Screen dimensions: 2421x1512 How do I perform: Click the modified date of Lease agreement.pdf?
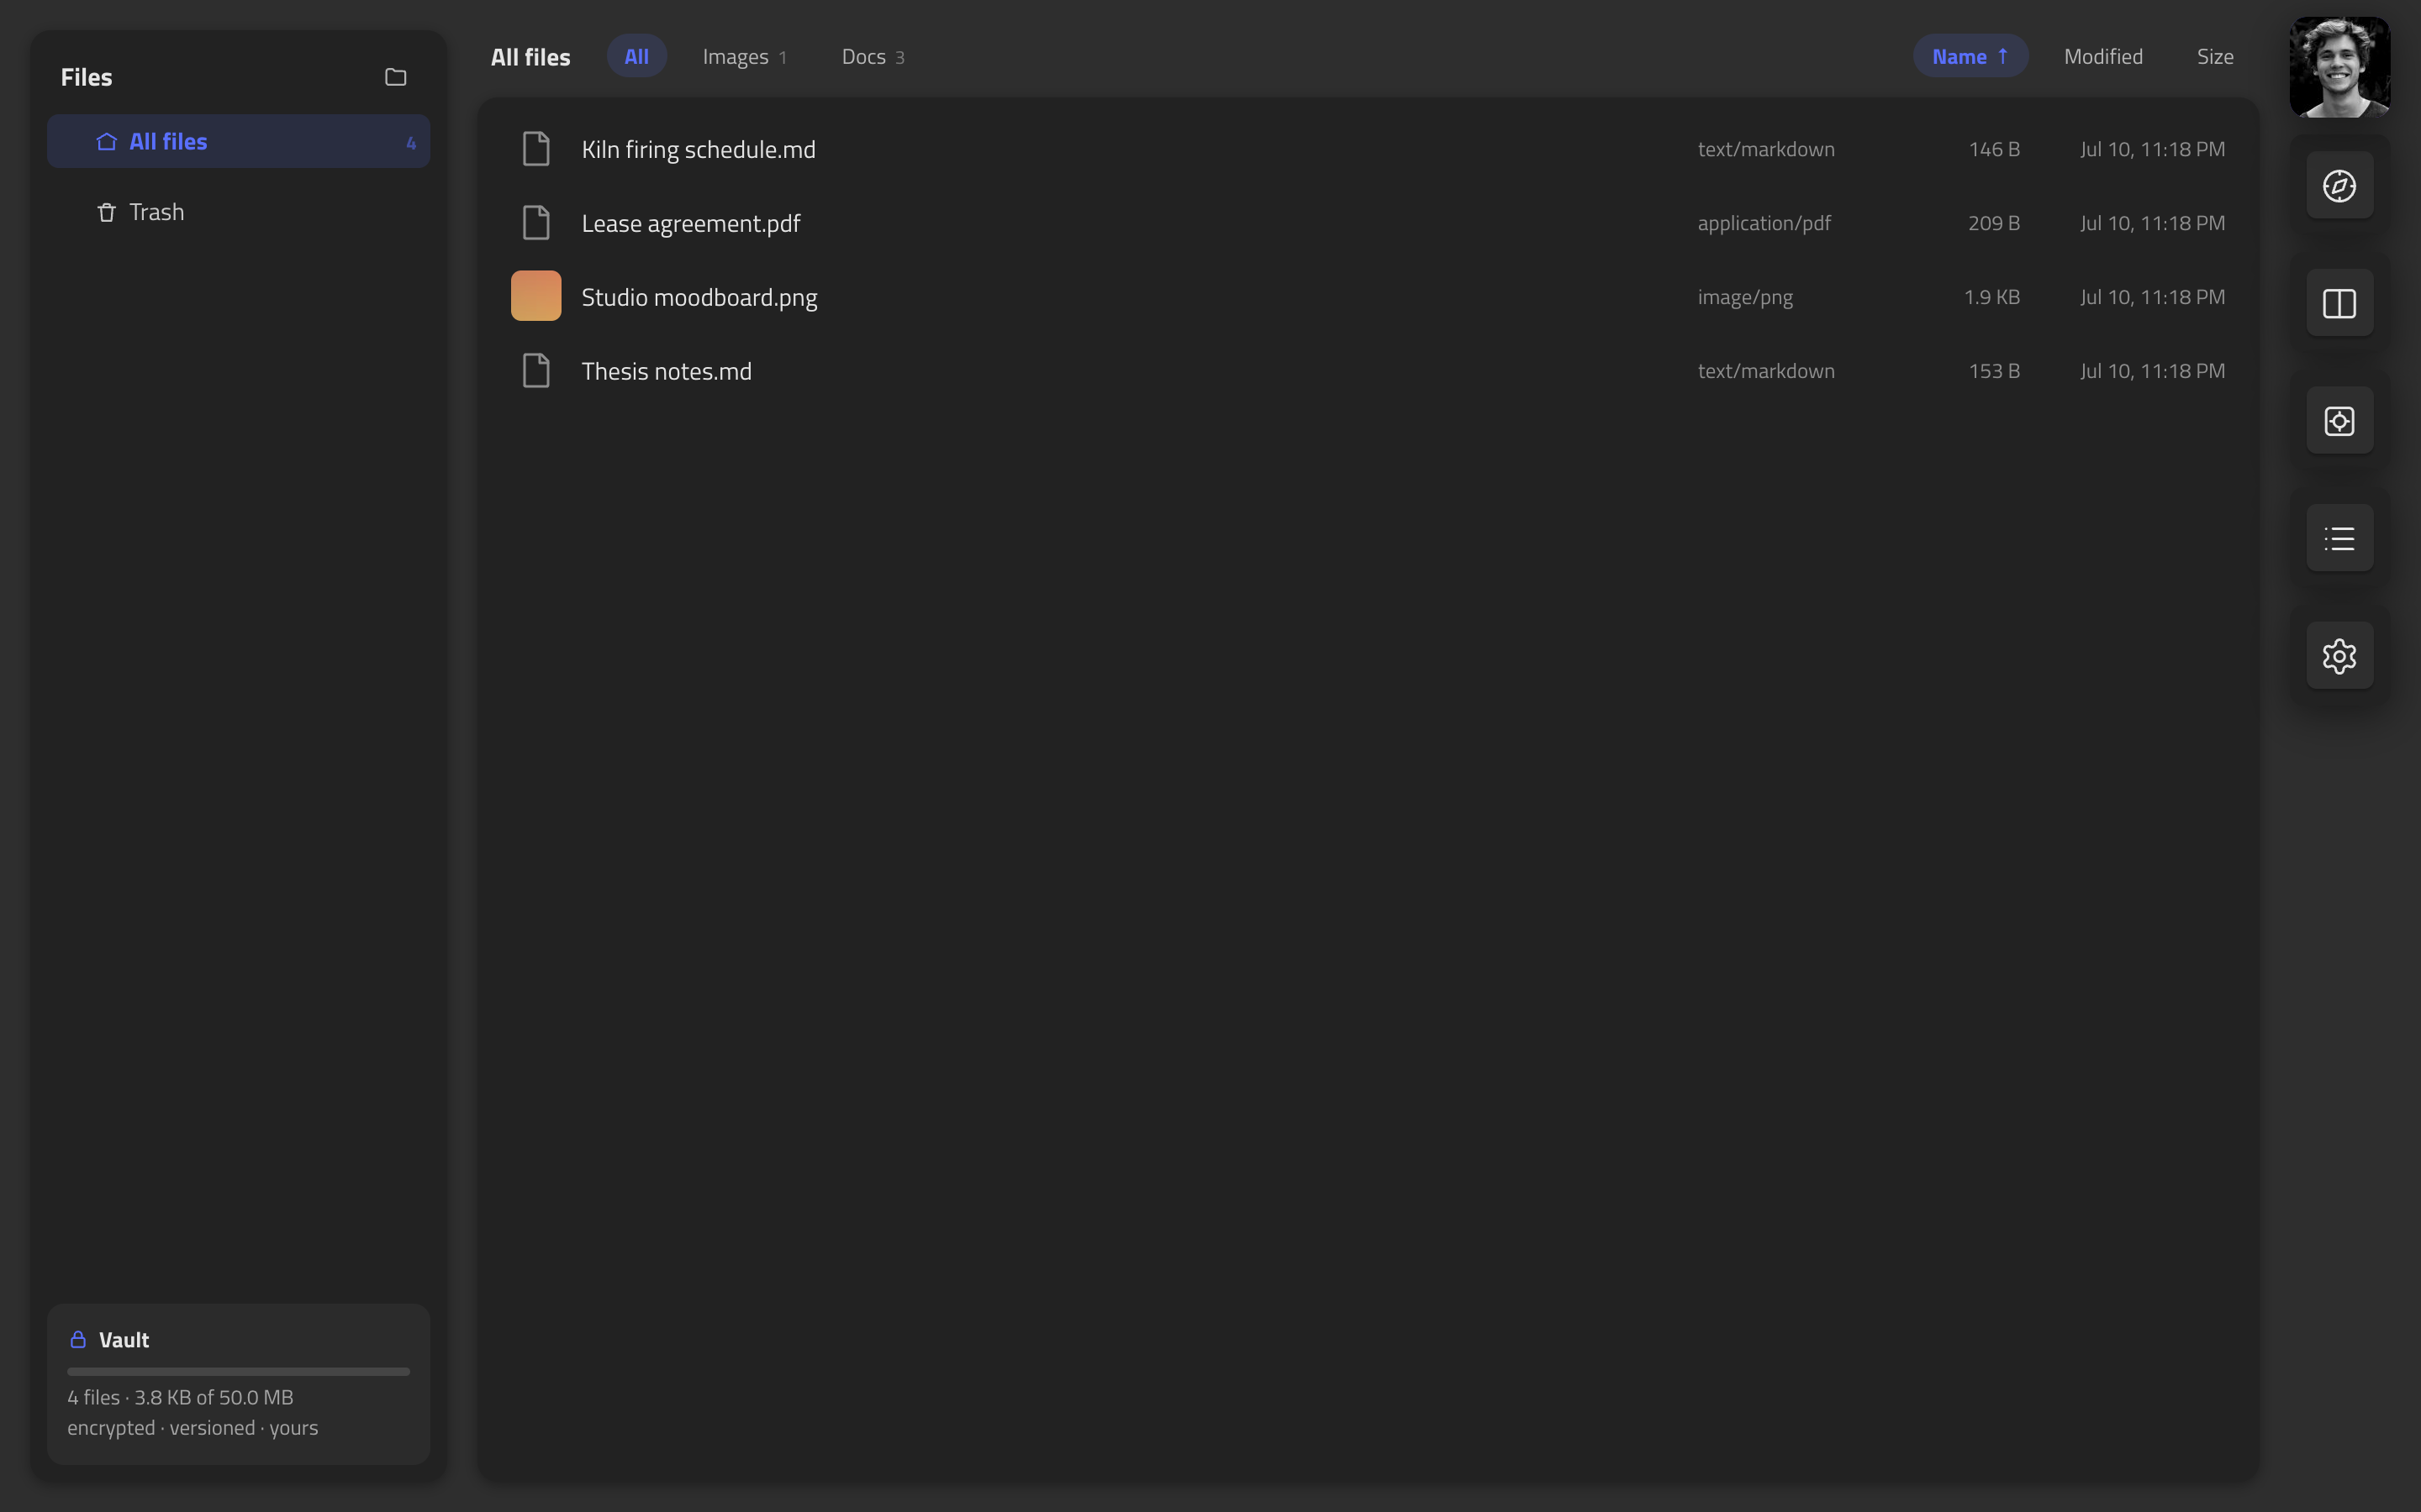(2152, 223)
